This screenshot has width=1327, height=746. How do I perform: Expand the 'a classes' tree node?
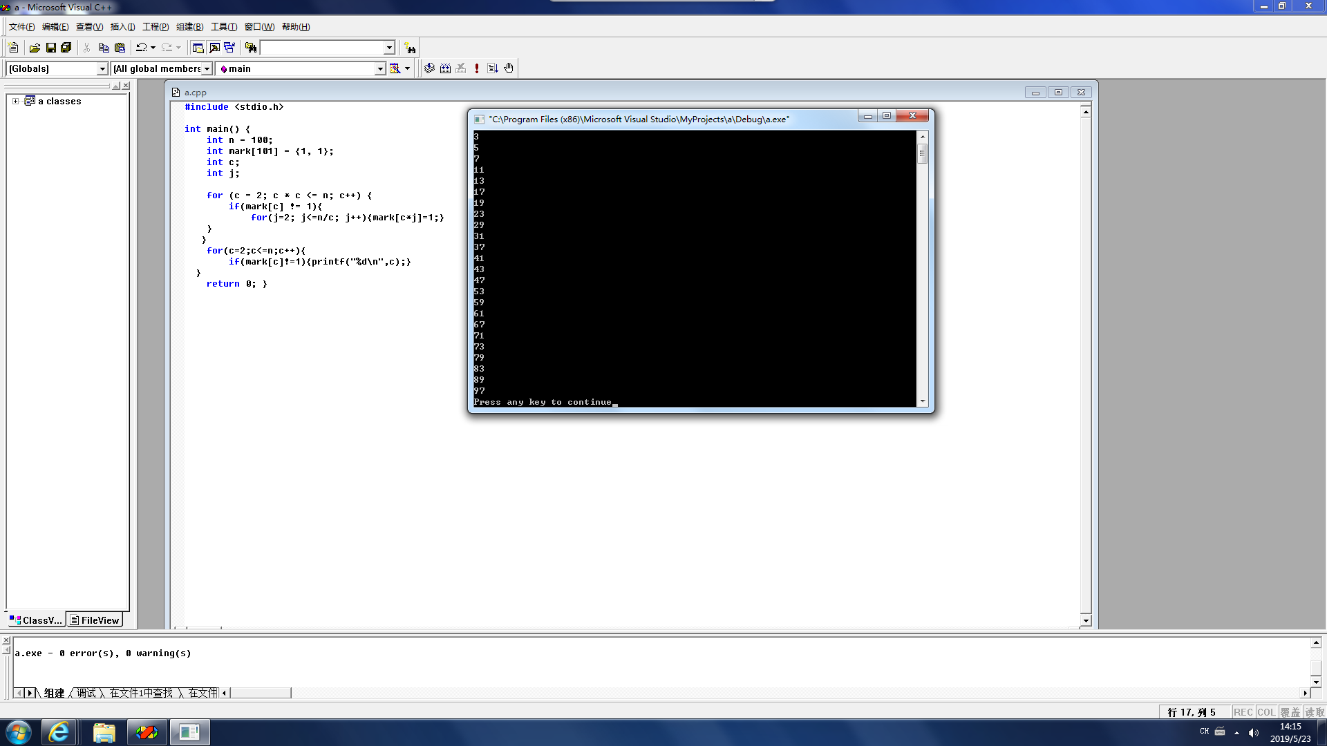pyautogui.click(x=15, y=101)
